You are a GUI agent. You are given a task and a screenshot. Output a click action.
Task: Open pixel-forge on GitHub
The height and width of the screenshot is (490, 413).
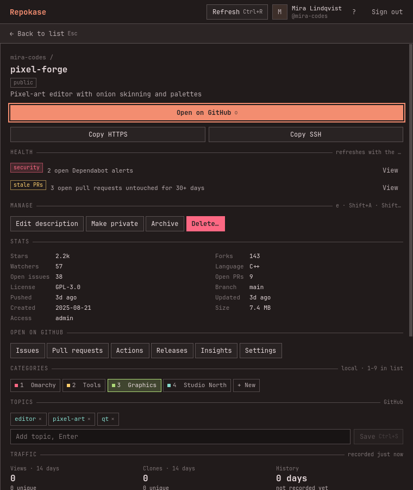206,113
